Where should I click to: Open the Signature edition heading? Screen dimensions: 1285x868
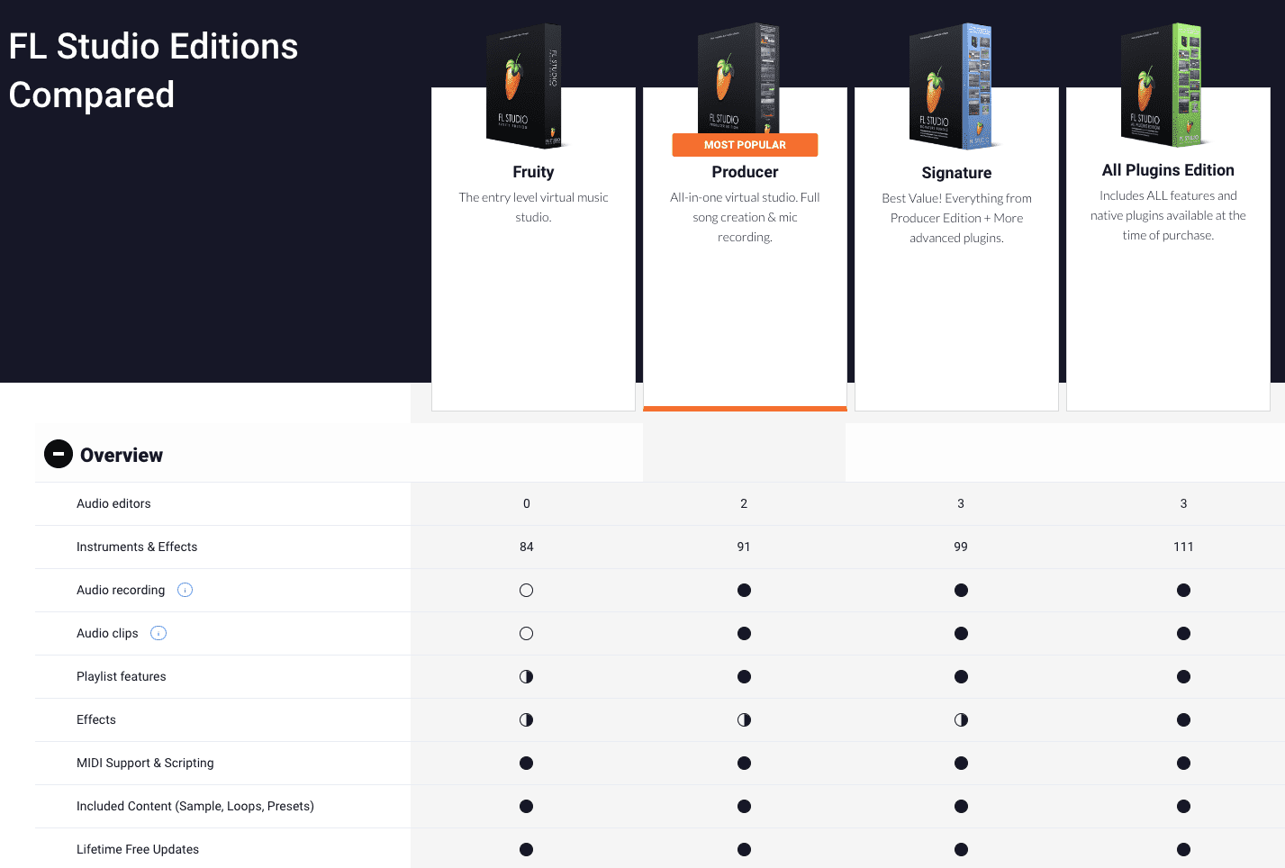(x=956, y=173)
